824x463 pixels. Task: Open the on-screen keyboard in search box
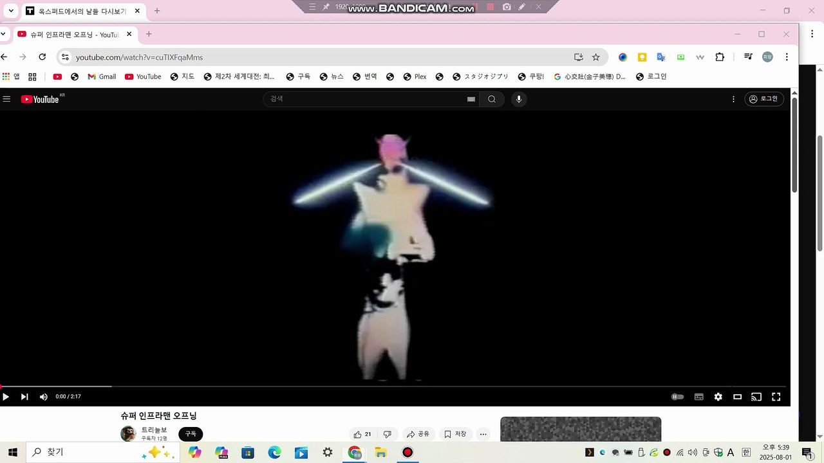click(x=471, y=99)
